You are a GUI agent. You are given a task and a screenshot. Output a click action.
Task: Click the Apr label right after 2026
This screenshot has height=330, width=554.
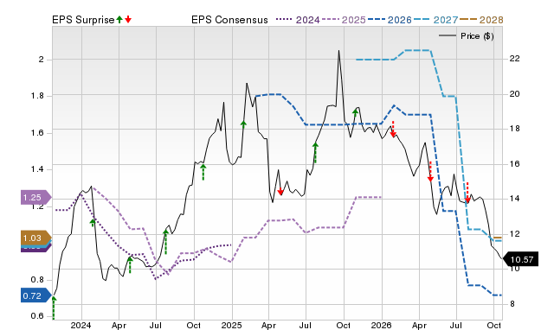419,325
